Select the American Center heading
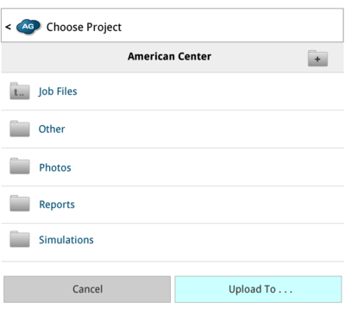The width and height of the screenshot is (345, 322). point(169,56)
